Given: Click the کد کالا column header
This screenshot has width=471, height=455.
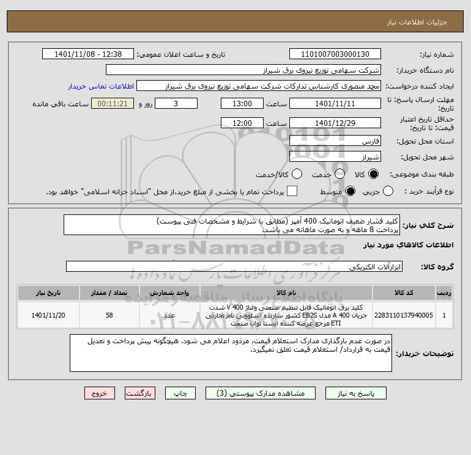Looking at the screenshot, I should point(404,293).
